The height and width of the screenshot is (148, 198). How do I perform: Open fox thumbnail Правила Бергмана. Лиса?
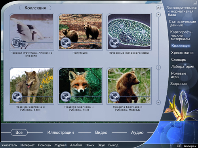(80, 86)
